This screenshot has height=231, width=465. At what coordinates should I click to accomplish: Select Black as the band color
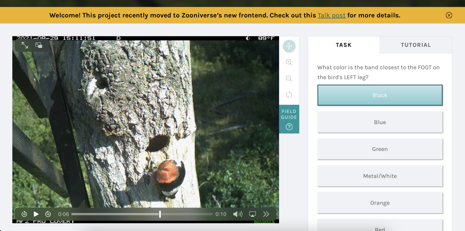pyautogui.click(x=380, y=95)
